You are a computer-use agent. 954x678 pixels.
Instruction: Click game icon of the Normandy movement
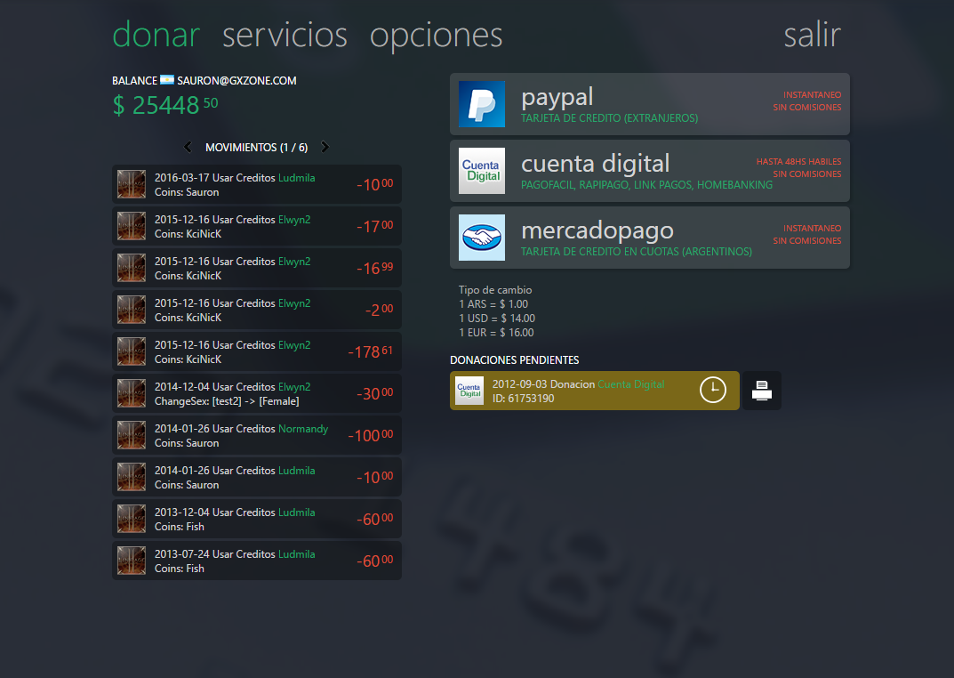pyautogui.click(x=132, y=435)
